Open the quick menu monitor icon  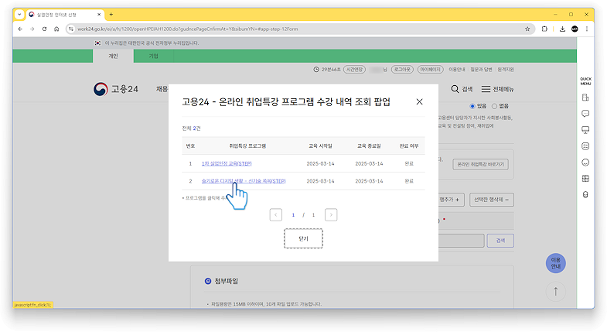[x=585, y=130]
